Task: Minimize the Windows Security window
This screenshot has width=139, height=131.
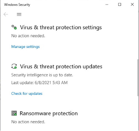Action: 107,4
